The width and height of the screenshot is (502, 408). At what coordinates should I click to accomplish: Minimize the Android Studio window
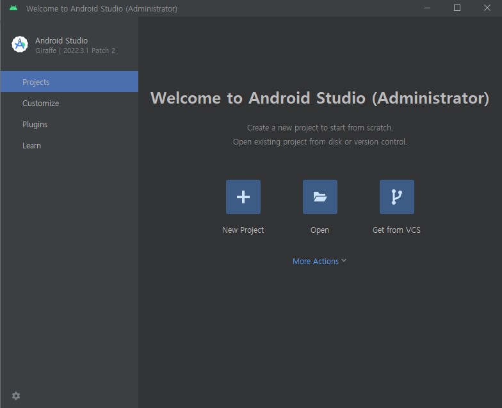point(427,8)
